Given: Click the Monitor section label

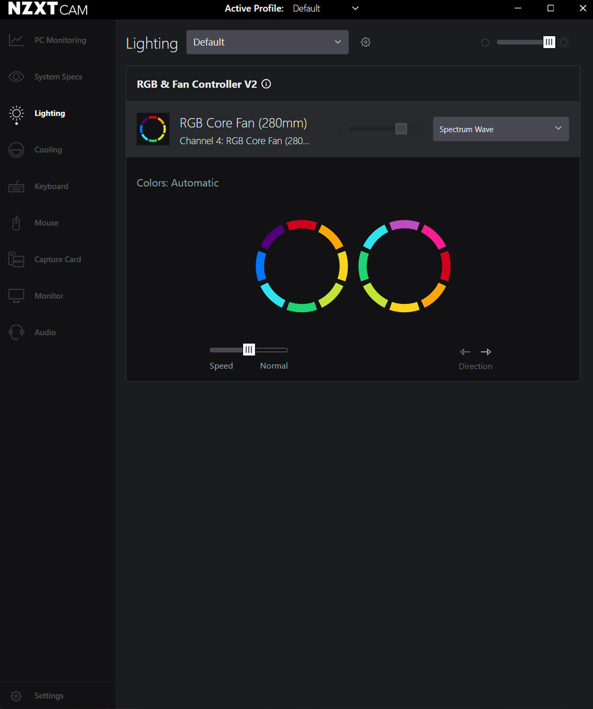Looking at the screenshot, I should 49,296.
